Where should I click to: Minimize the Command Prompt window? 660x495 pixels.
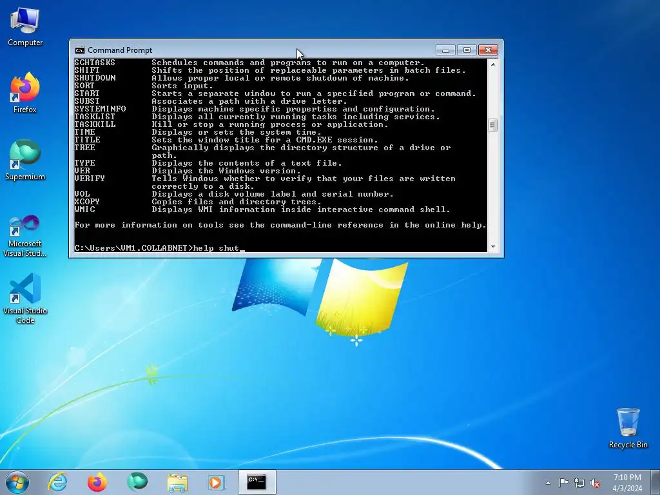(445, 50)
